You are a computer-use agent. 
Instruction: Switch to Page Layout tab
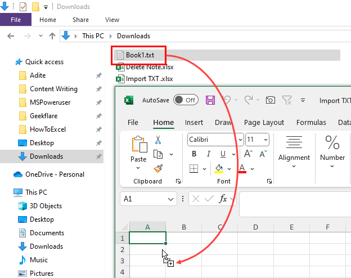pos(264,122)
